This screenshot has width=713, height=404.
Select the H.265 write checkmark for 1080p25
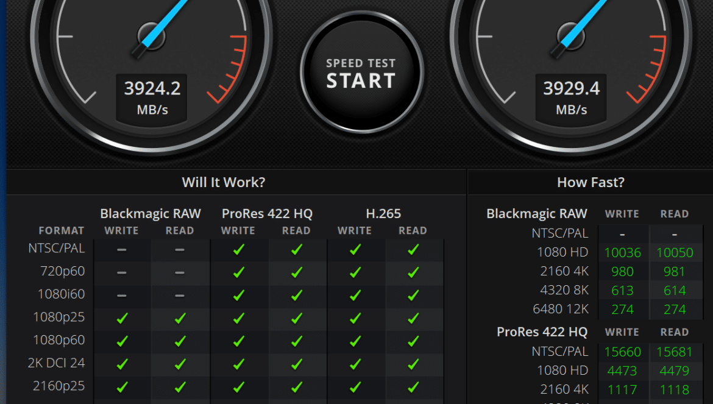click(355, 318)
